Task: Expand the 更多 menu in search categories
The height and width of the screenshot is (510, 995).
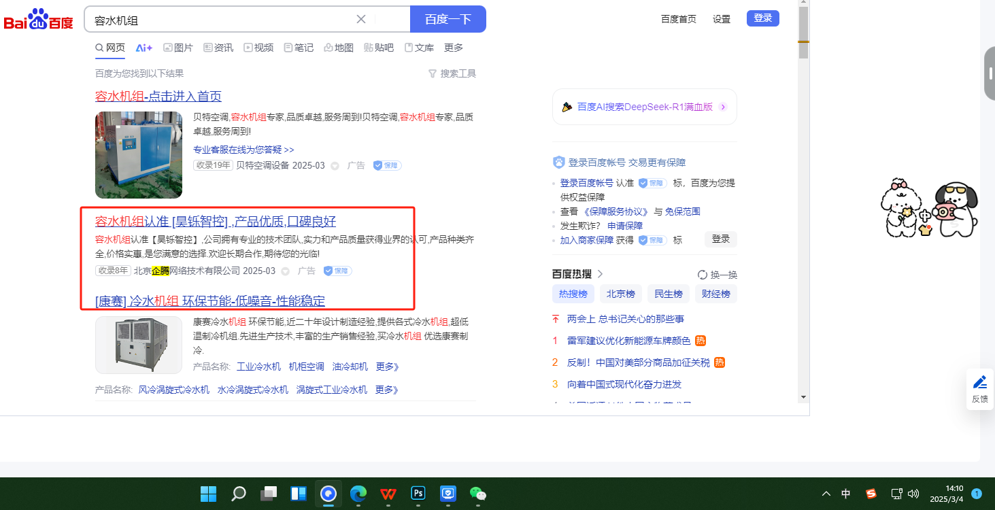Action: point(454,48)
